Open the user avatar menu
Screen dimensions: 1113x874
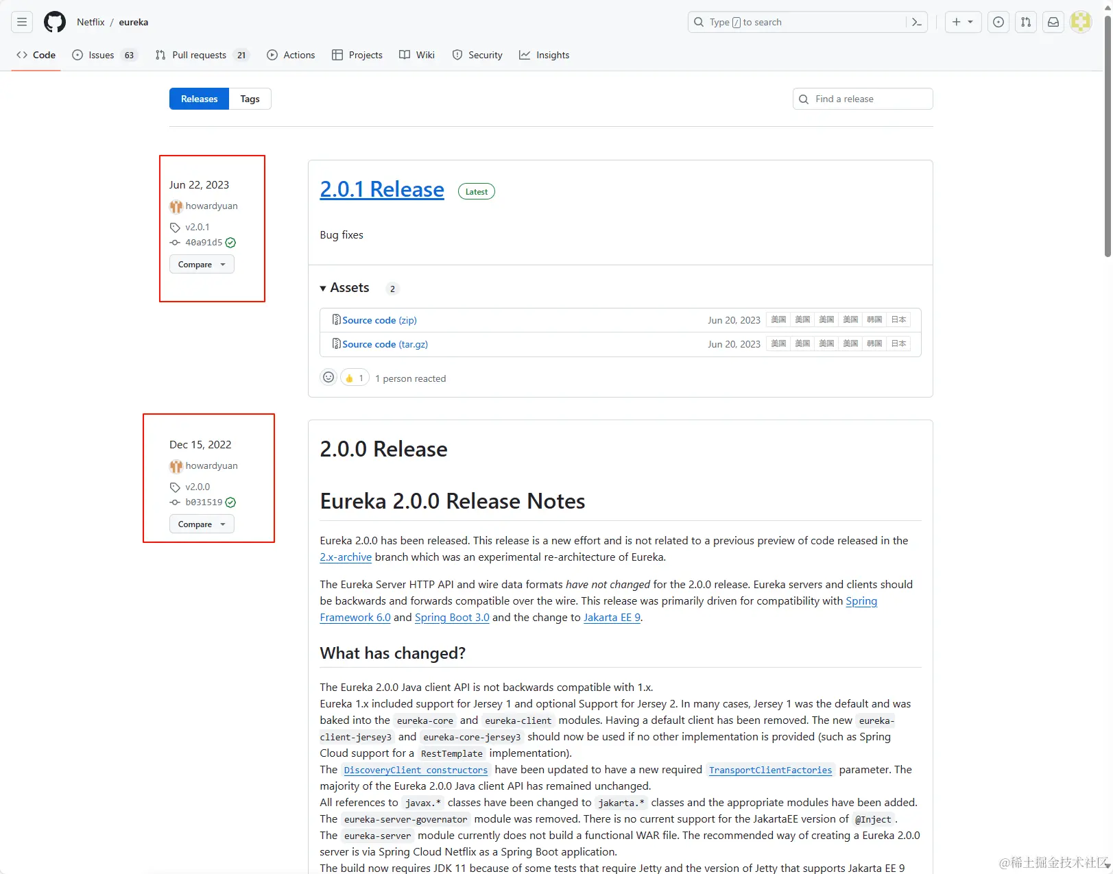pyautogui.click(x=1081, y=22)
